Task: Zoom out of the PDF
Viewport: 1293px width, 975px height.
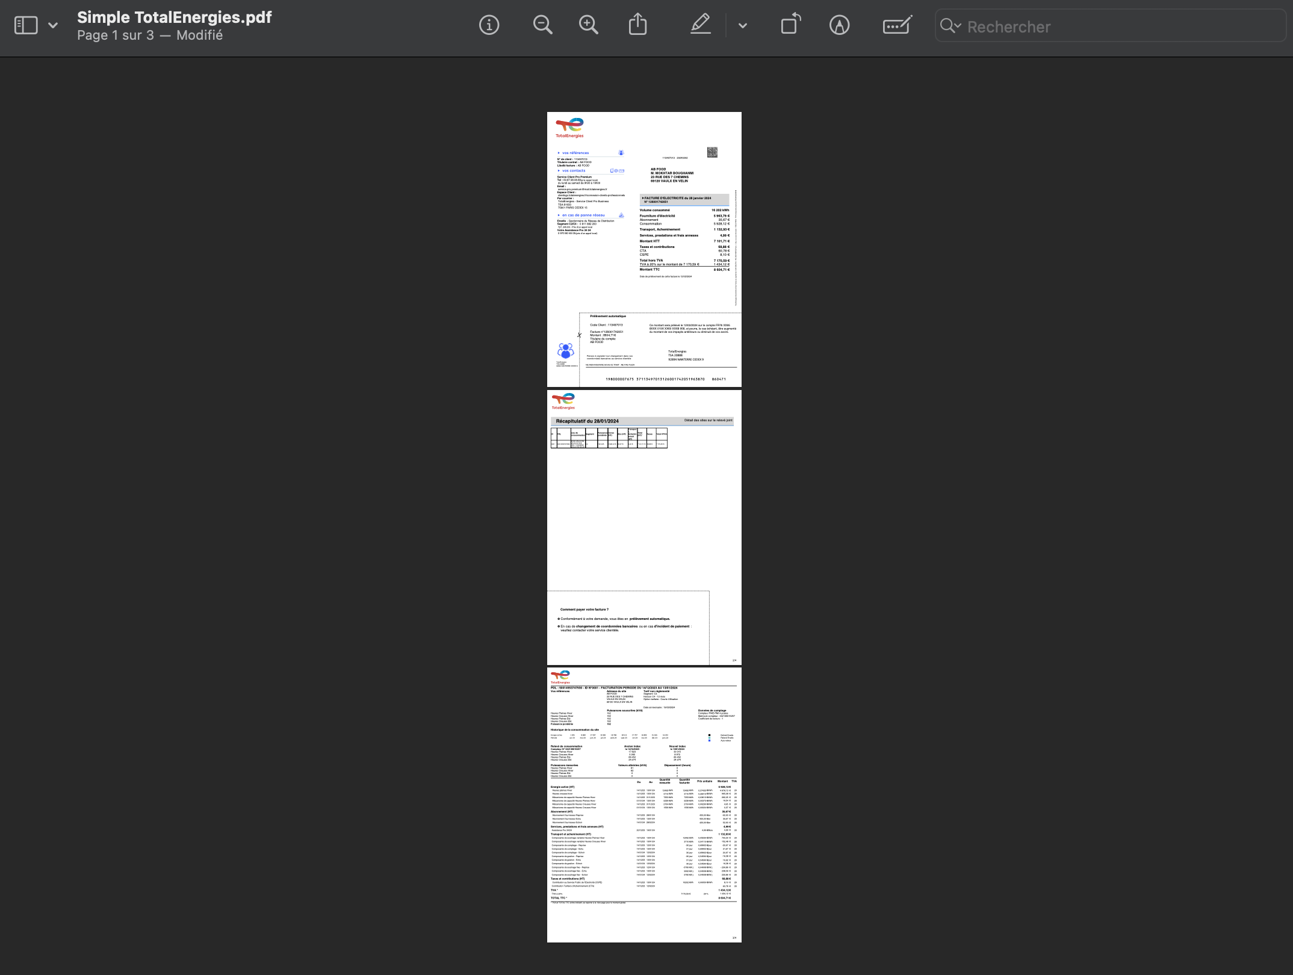Action: pyautogui.click(x=542, y=25)
